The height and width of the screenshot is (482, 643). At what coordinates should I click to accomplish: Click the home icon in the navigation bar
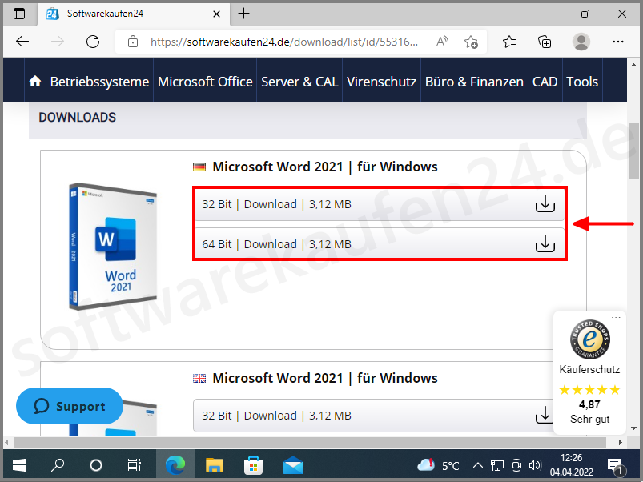34,79
